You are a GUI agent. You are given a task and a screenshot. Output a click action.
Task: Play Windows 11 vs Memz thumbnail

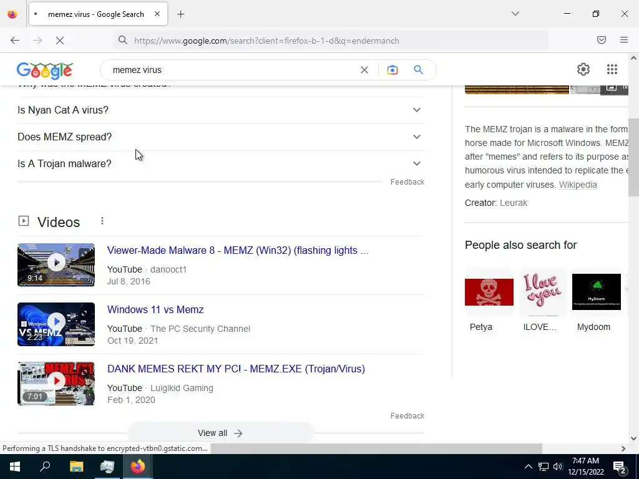point(56,324)
